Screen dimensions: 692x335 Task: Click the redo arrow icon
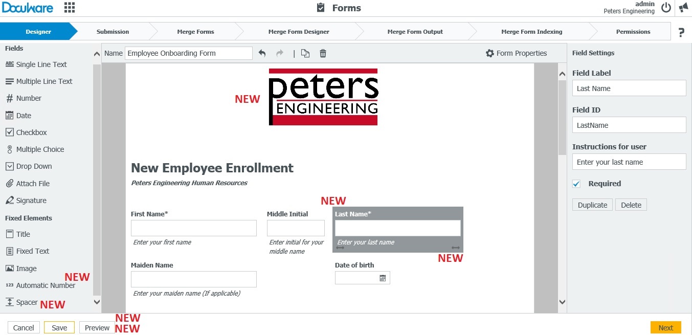pyautogui.click(x=279, y=53)
